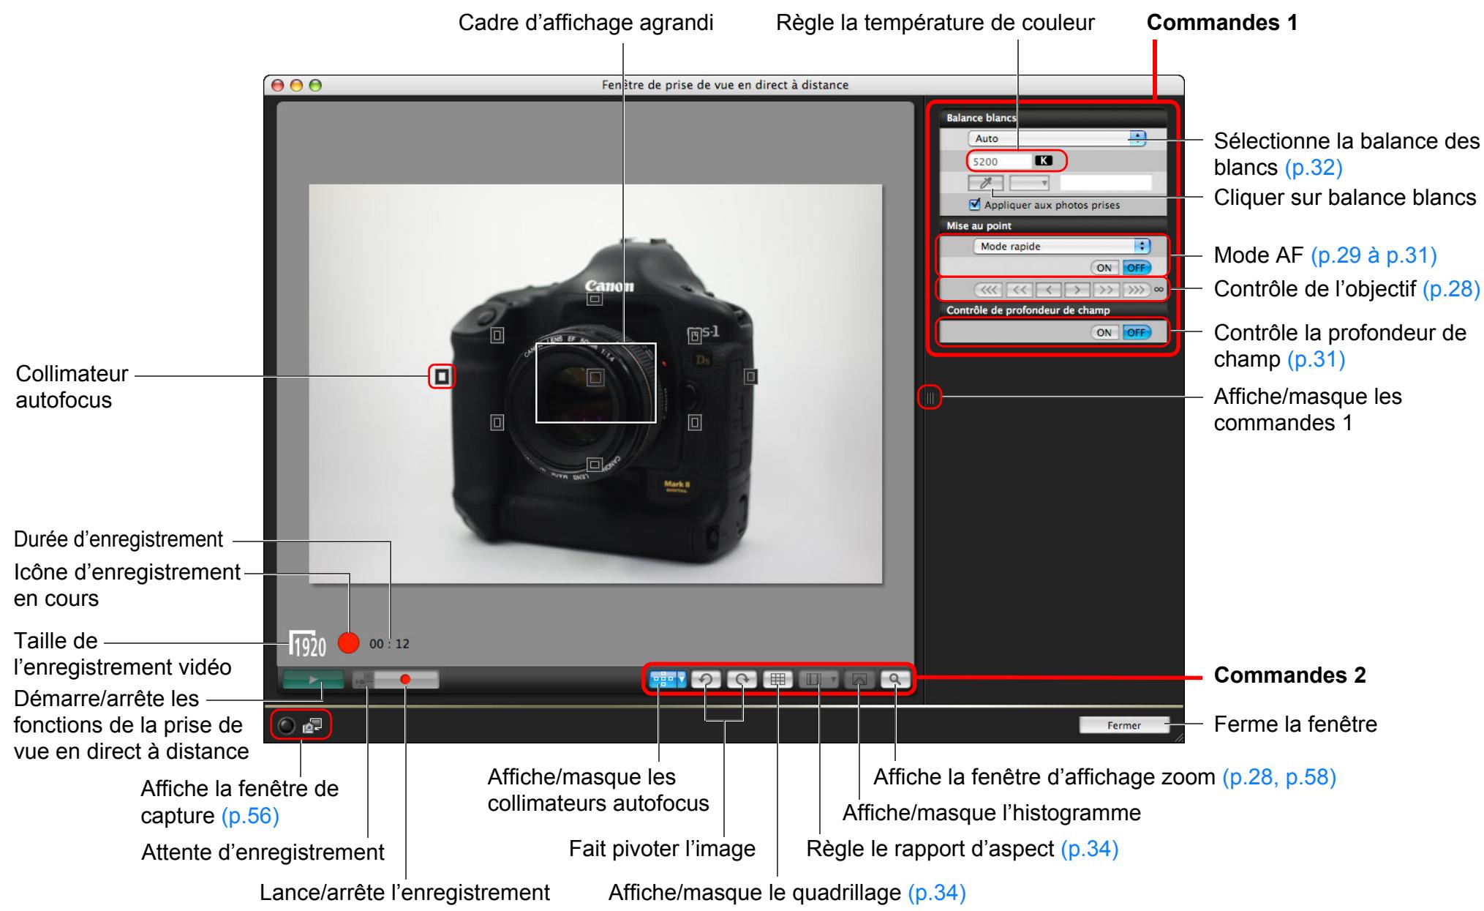This screenshot has width=1484, height=911.
Task: Click the double-left lens focus arrow
Action: 1019,290
